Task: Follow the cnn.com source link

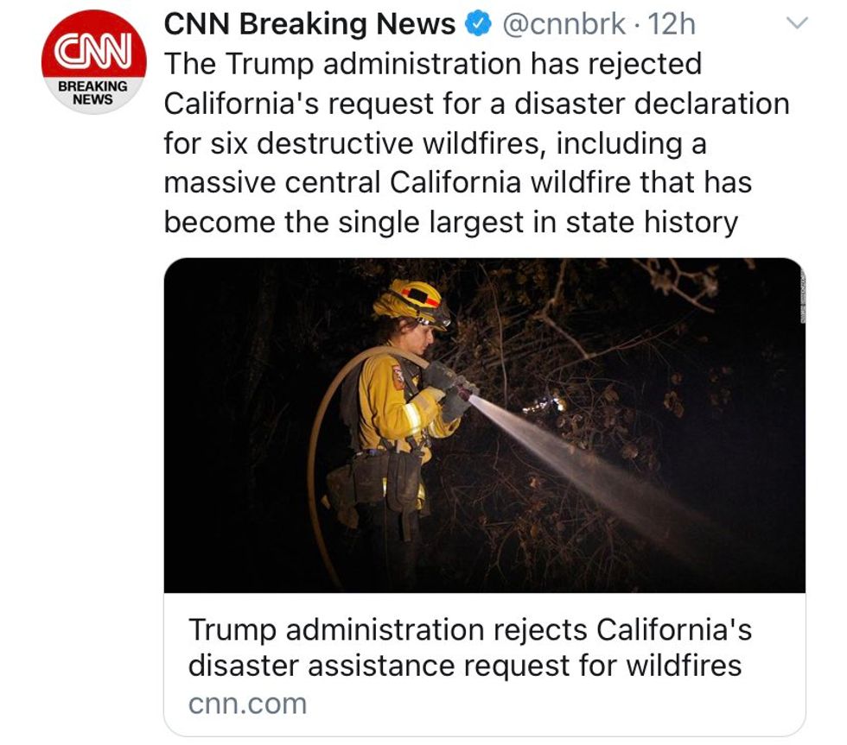Action: click(247, 703)
